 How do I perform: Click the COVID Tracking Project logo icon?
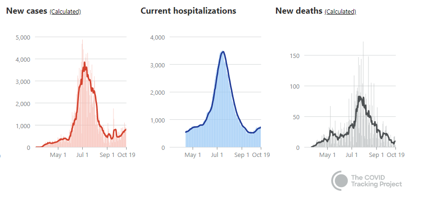click(340, 181)
